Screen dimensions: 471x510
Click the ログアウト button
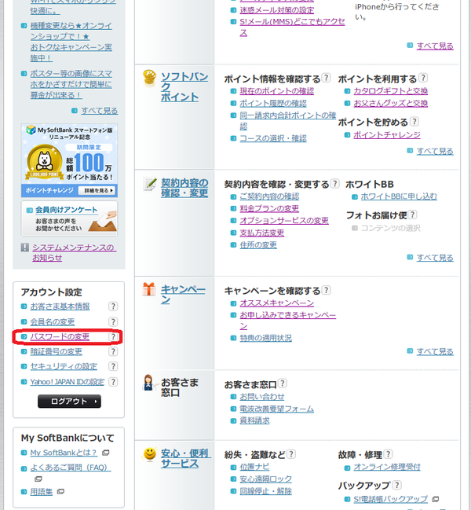point(69,402)
